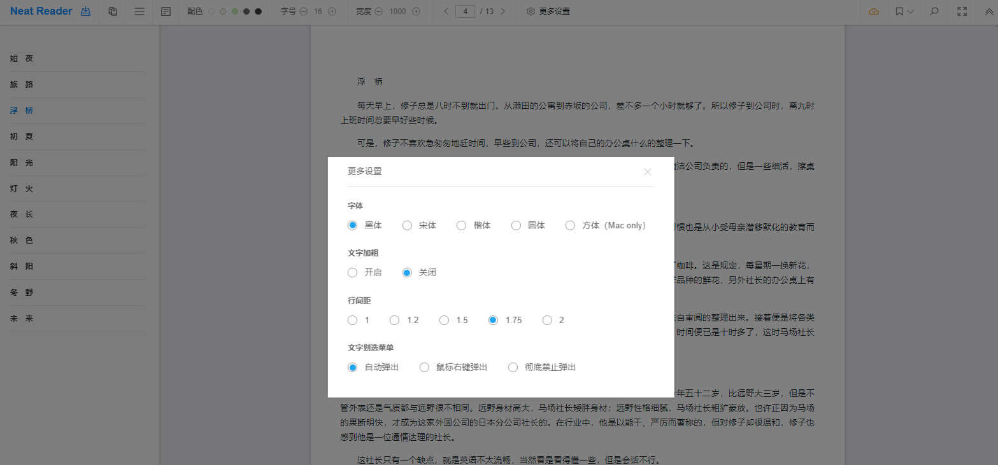Select the black color theme swatch
The width and height of the screenshot is (998, 465).
258,11
